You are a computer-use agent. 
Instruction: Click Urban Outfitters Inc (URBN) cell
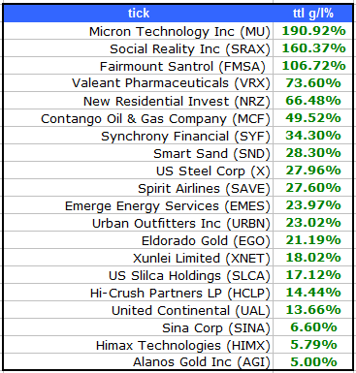coord(139,223)
